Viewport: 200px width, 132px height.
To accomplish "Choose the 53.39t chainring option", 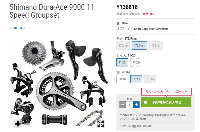I will pyautogui.click(x=150, y=79).
